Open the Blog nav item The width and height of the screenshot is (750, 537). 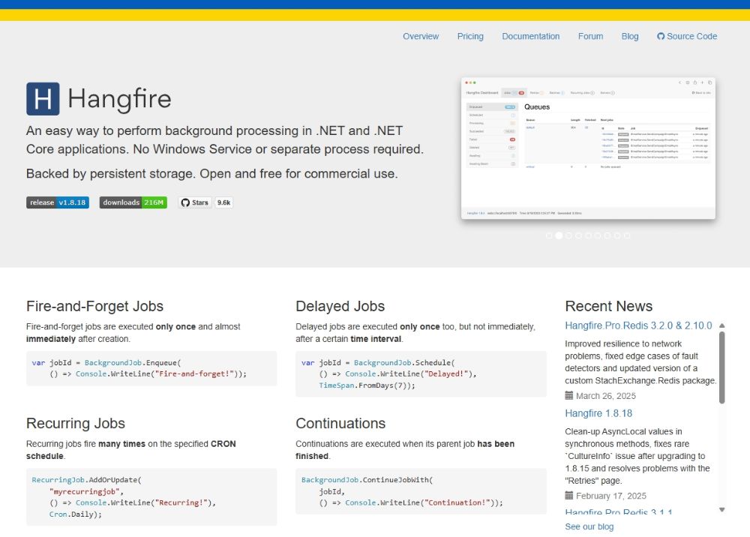(630, 36)
